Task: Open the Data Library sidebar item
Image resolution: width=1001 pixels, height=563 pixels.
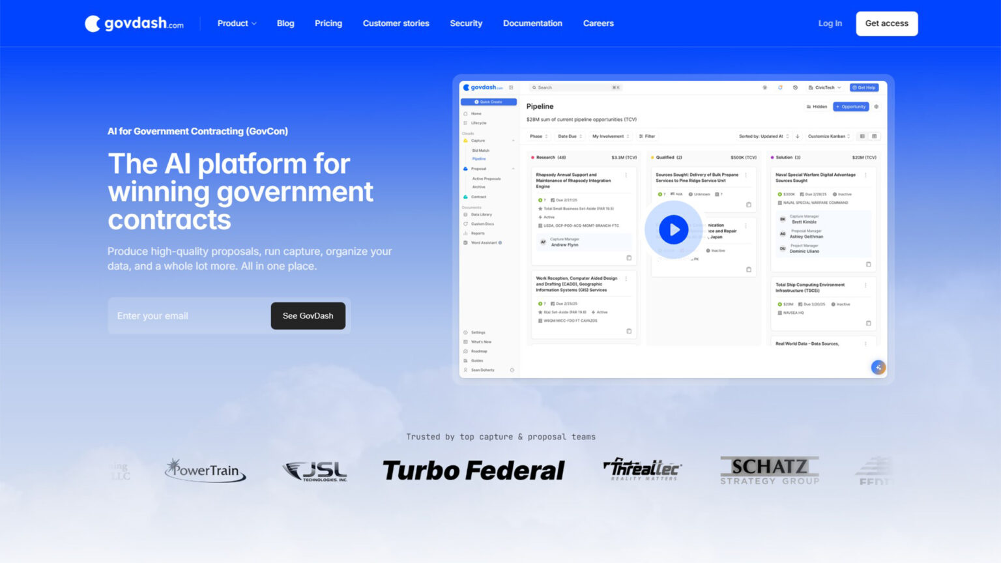Action: point(481,214)
